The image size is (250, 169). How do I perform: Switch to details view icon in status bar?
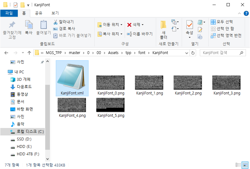pos(238,165)
